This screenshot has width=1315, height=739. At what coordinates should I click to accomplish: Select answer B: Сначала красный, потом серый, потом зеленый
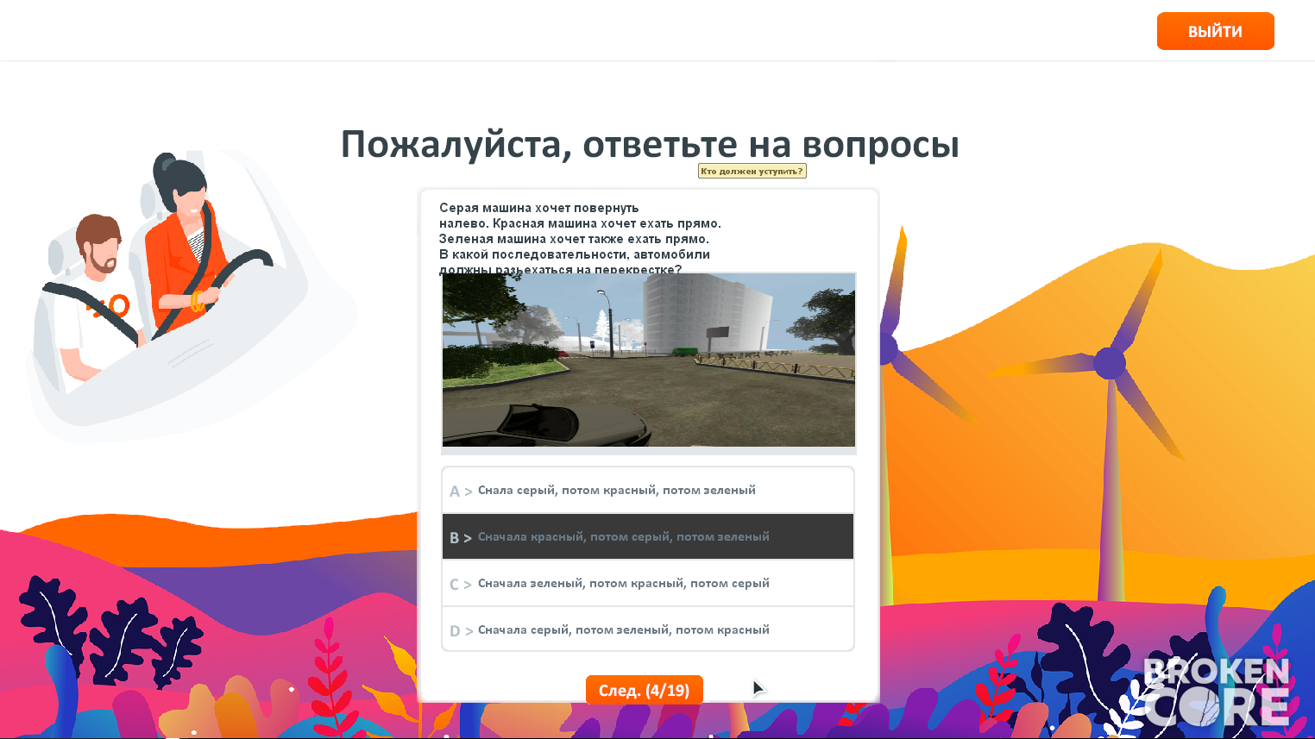(x=648, y=536)
